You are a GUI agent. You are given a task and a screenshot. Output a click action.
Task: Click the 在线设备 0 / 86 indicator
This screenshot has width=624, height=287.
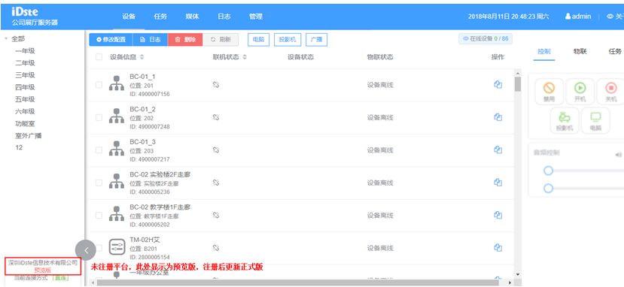click(x=486, y=39)
